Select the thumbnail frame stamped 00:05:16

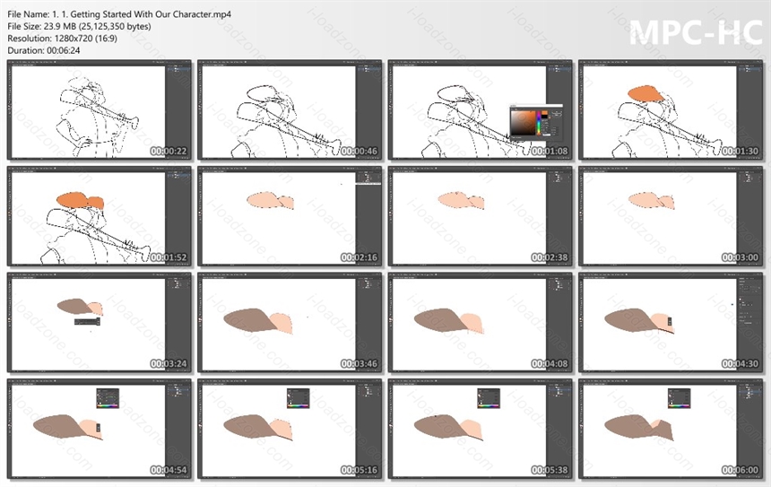(290, 429)
